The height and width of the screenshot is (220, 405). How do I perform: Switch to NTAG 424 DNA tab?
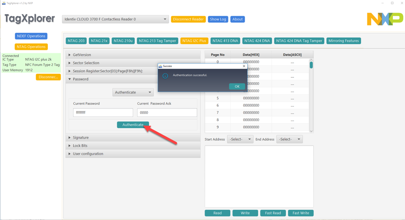(257, 41)
